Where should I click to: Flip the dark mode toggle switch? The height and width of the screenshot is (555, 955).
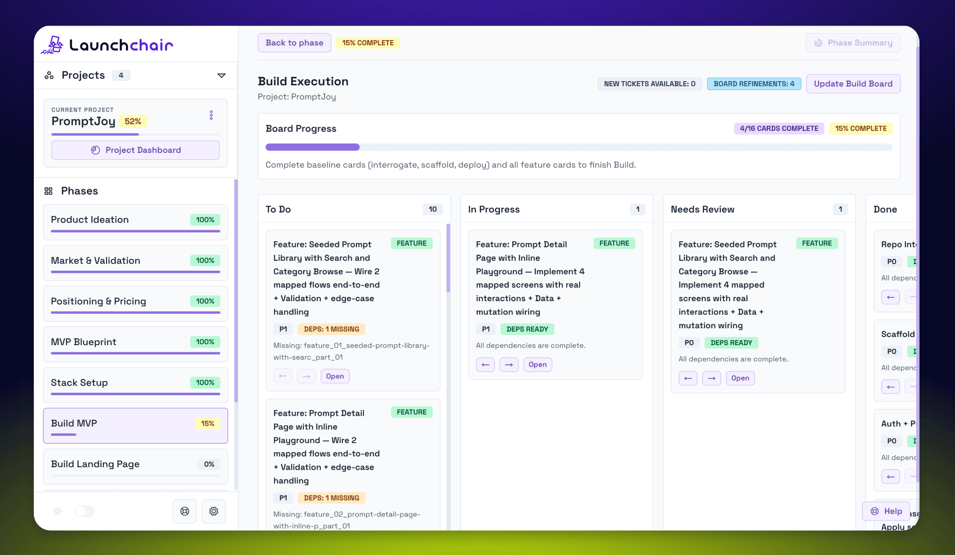tap(85, 511)
